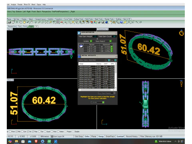Click the metal table horizontal scrollbar right arrow
Viewport: 192px width, 144px height.
114,90
